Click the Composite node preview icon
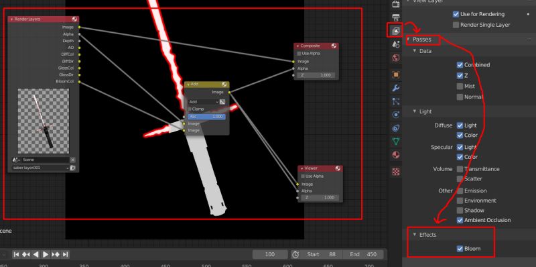536x267 pixels. click(x=334, y=46)
